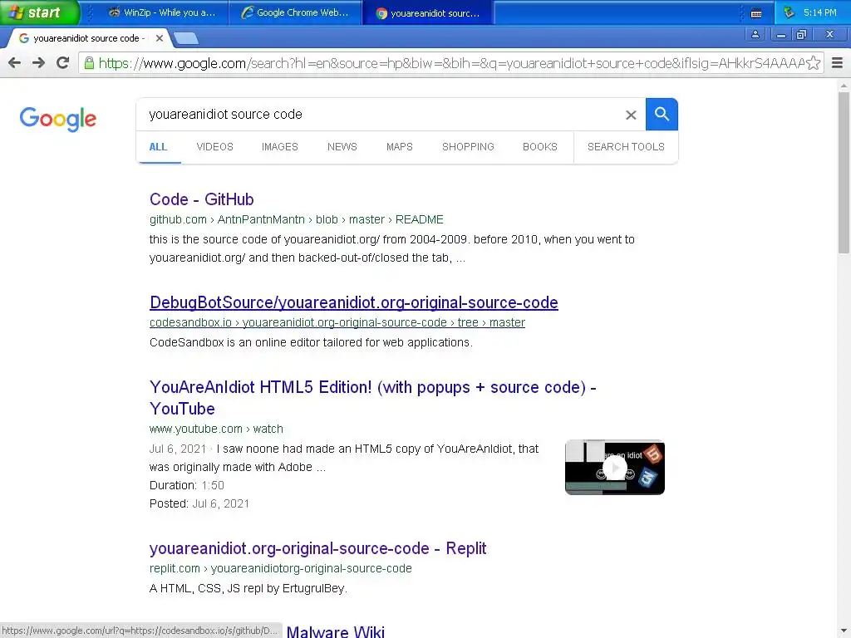This screenshot has height=638, width=851.
Task: Click the tray icon beside the clock
Action: click(790, 12)
